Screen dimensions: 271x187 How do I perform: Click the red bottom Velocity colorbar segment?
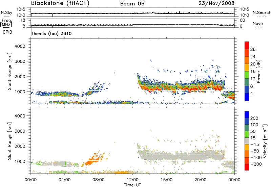(x=247, y=167)
